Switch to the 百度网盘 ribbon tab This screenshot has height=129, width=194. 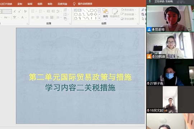pyautogui.click(x=63, y=4)
